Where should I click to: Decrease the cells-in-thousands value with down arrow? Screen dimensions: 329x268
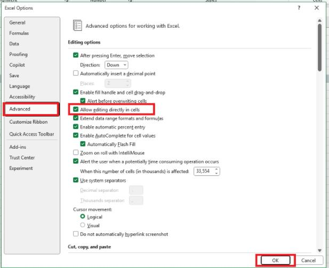click(x=216, y=173)
